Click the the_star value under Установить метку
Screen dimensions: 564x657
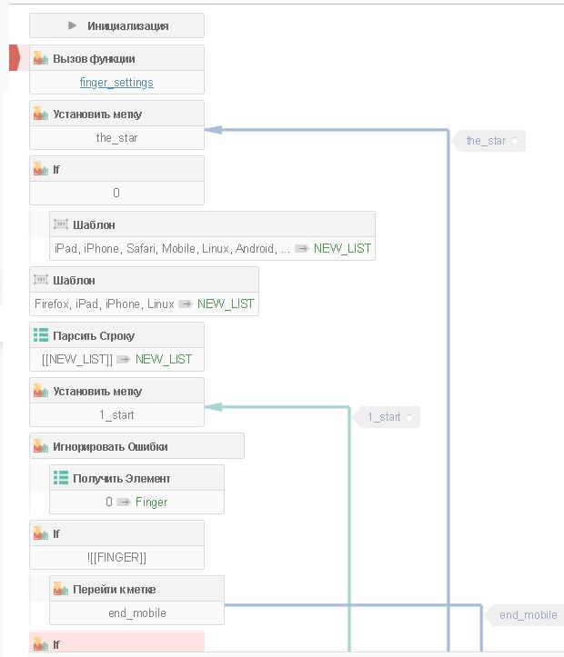tap(116, 138)
